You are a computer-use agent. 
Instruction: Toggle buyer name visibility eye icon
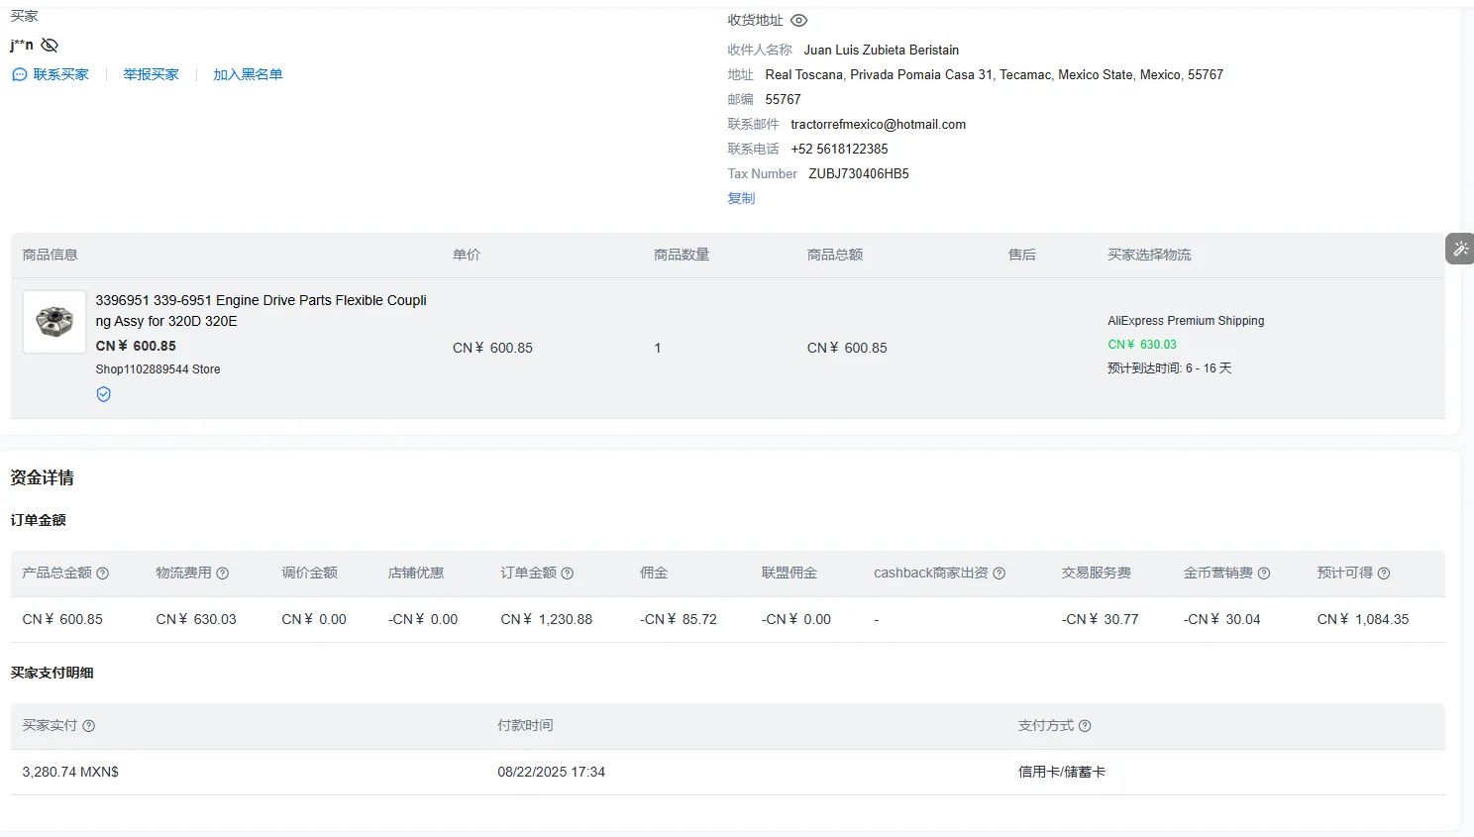coord(50,45)
